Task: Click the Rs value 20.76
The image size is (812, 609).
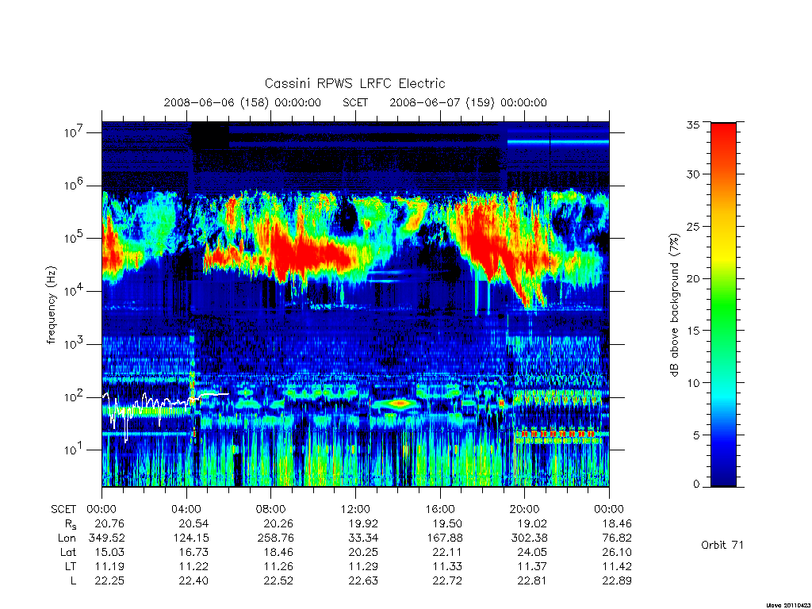Action: point(109,523)
